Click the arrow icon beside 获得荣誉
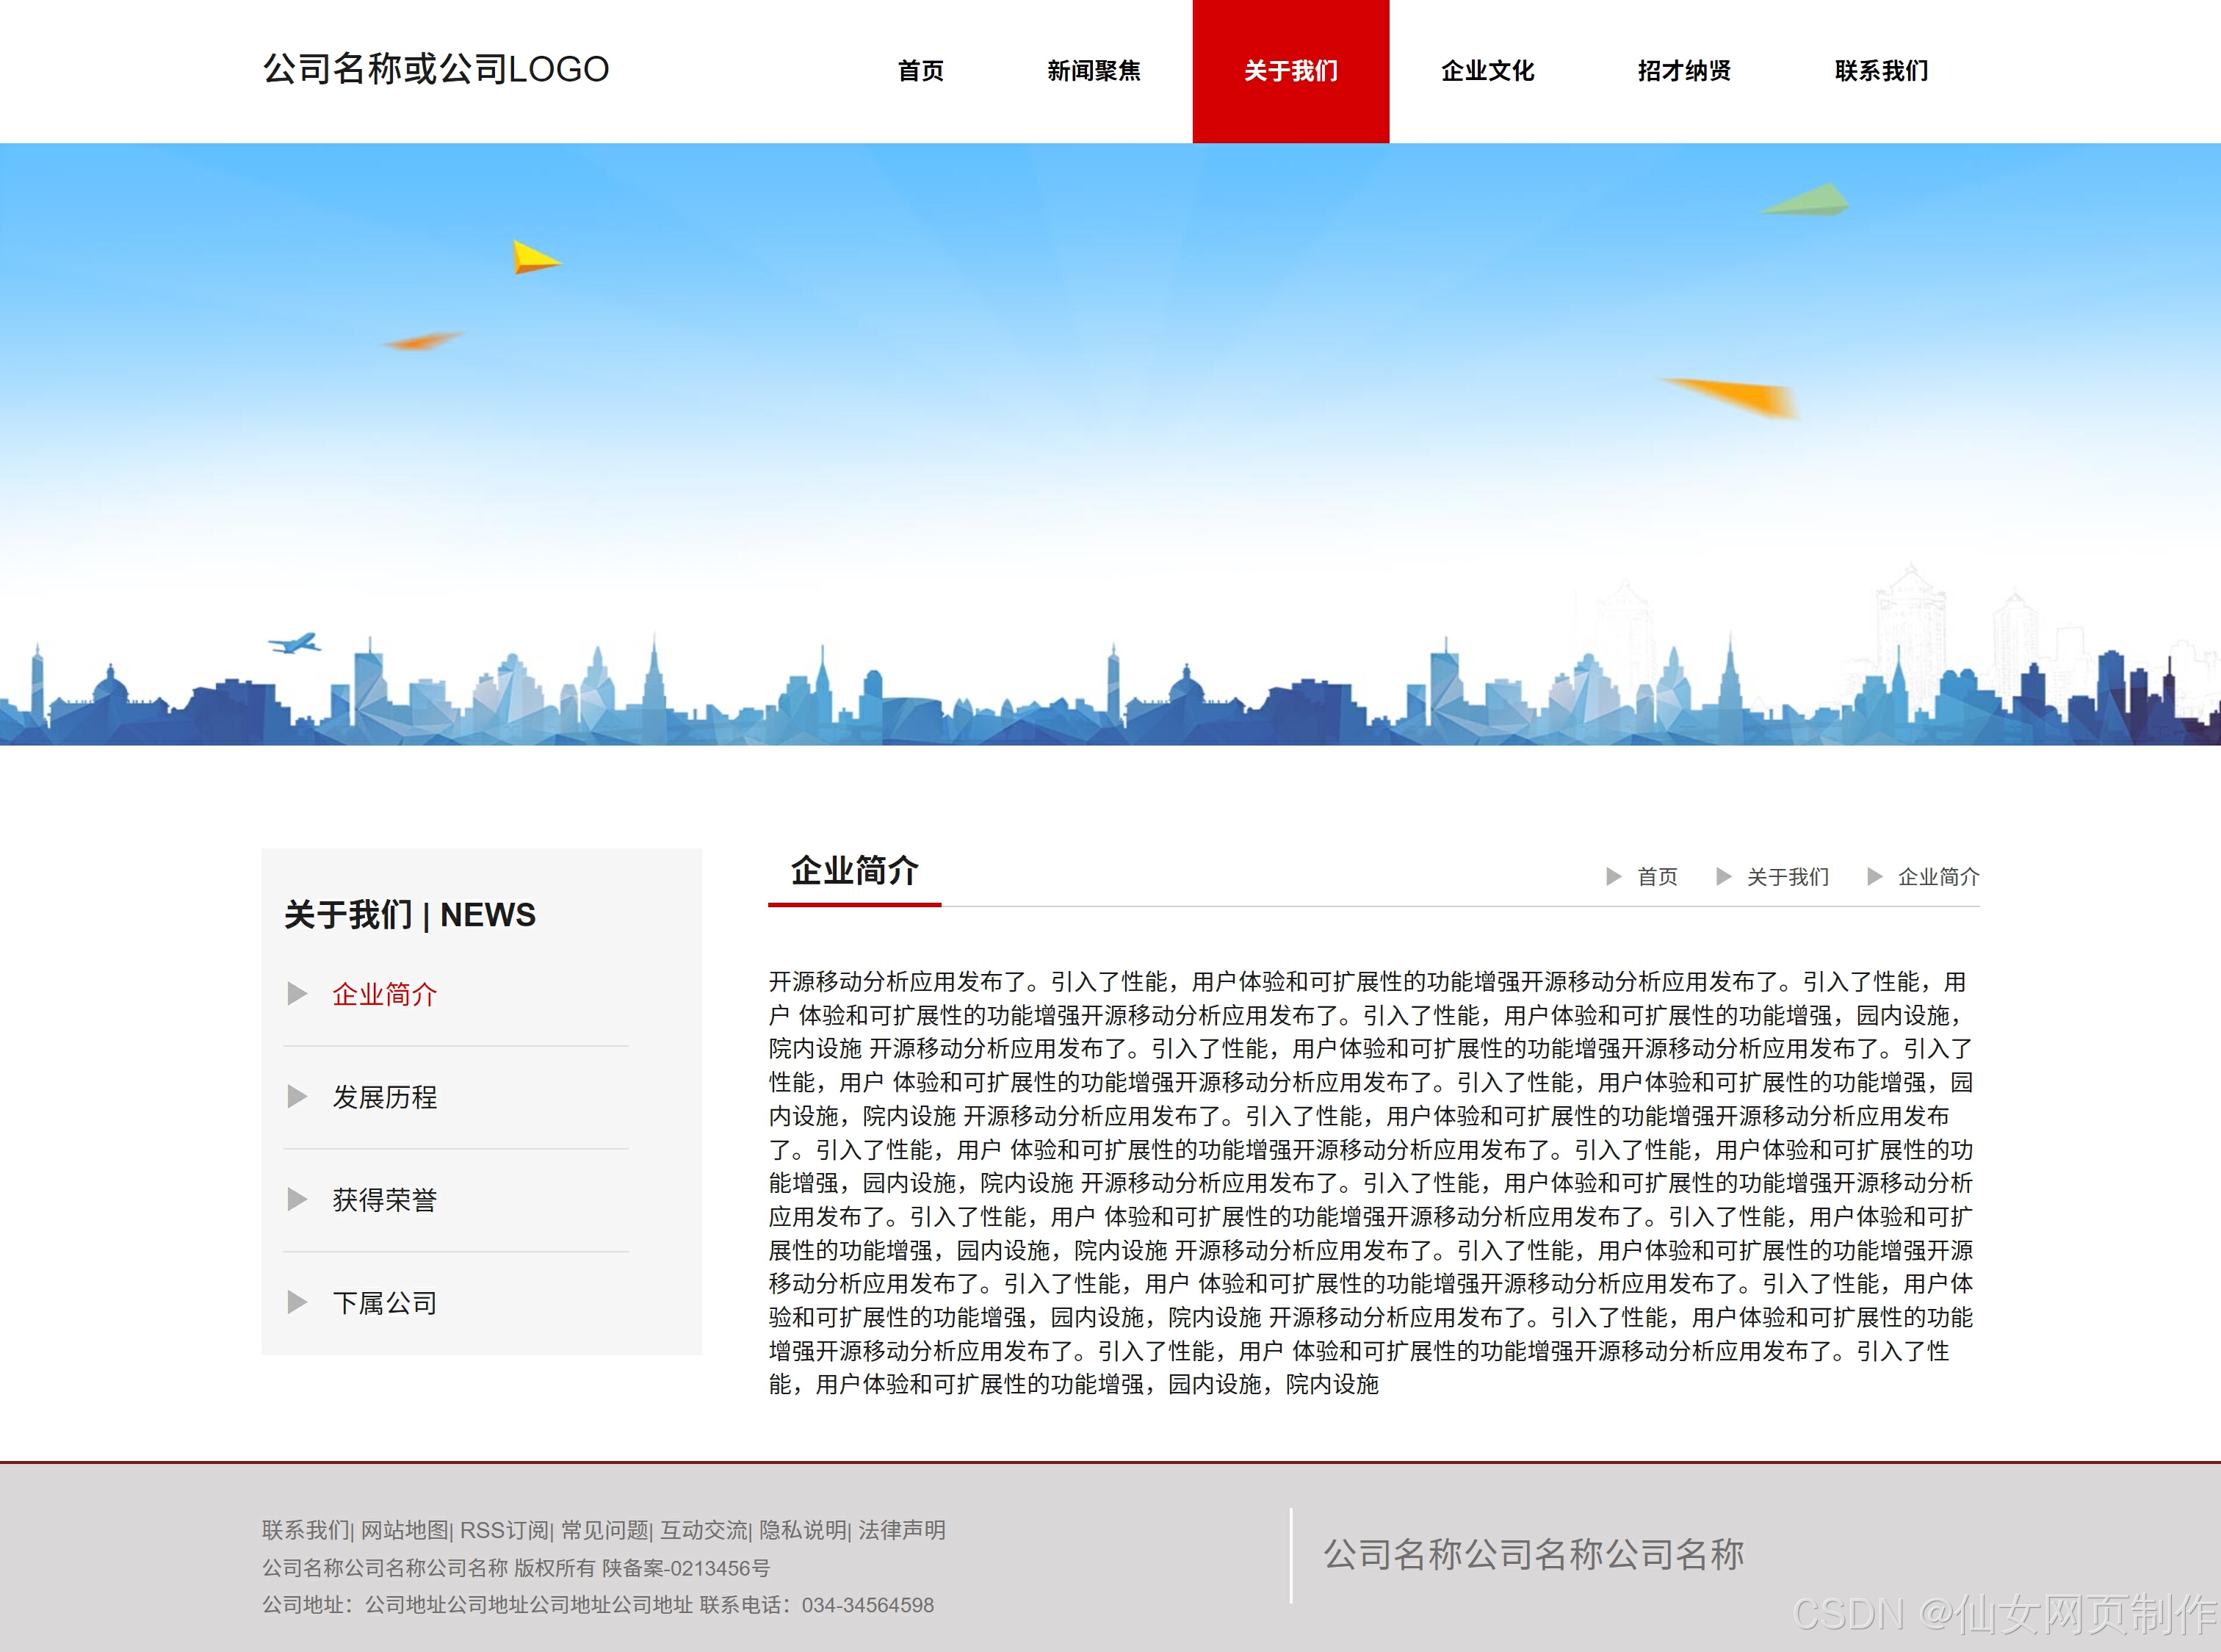The width and height of the screenshot is (2221, 1652). click(x=297, y=1199)
